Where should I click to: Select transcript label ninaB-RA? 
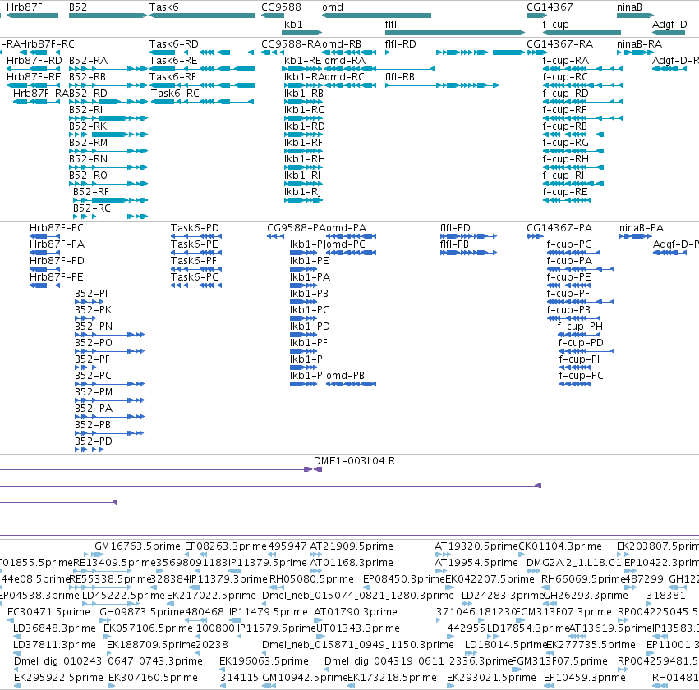[640, 44]
